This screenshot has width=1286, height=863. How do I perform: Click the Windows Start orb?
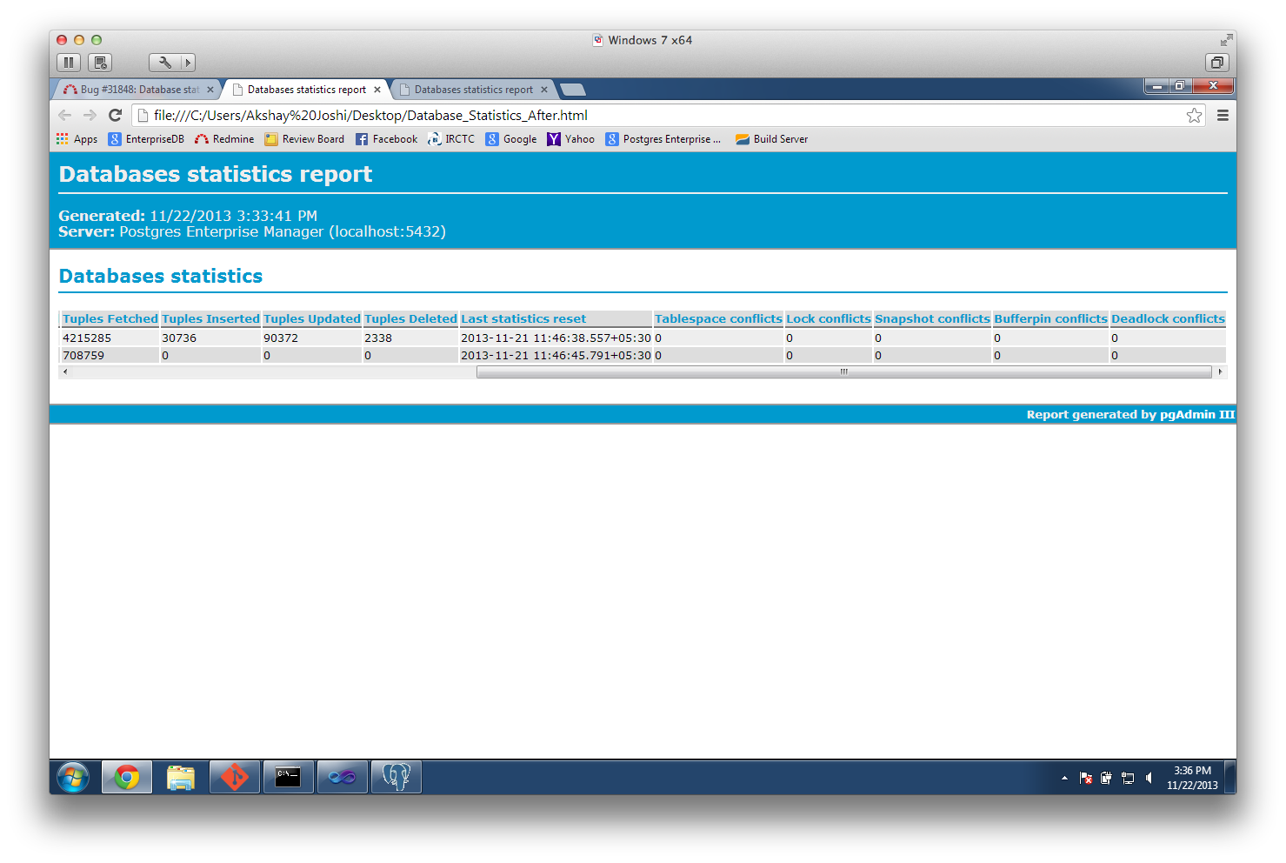click(x=73, y=777)
